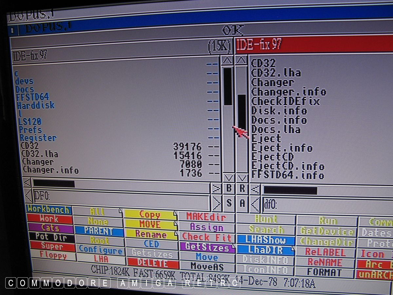Click the yellow Copy button

point(150,214)
